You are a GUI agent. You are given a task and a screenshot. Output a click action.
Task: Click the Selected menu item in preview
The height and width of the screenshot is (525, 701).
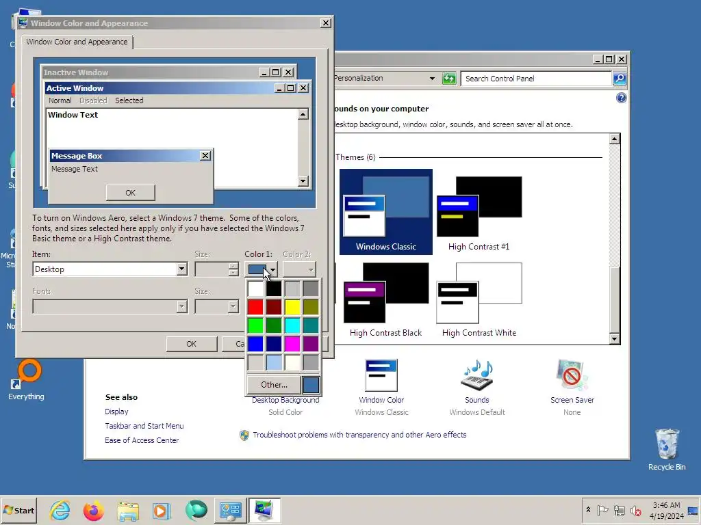click(x=129, y=100)
